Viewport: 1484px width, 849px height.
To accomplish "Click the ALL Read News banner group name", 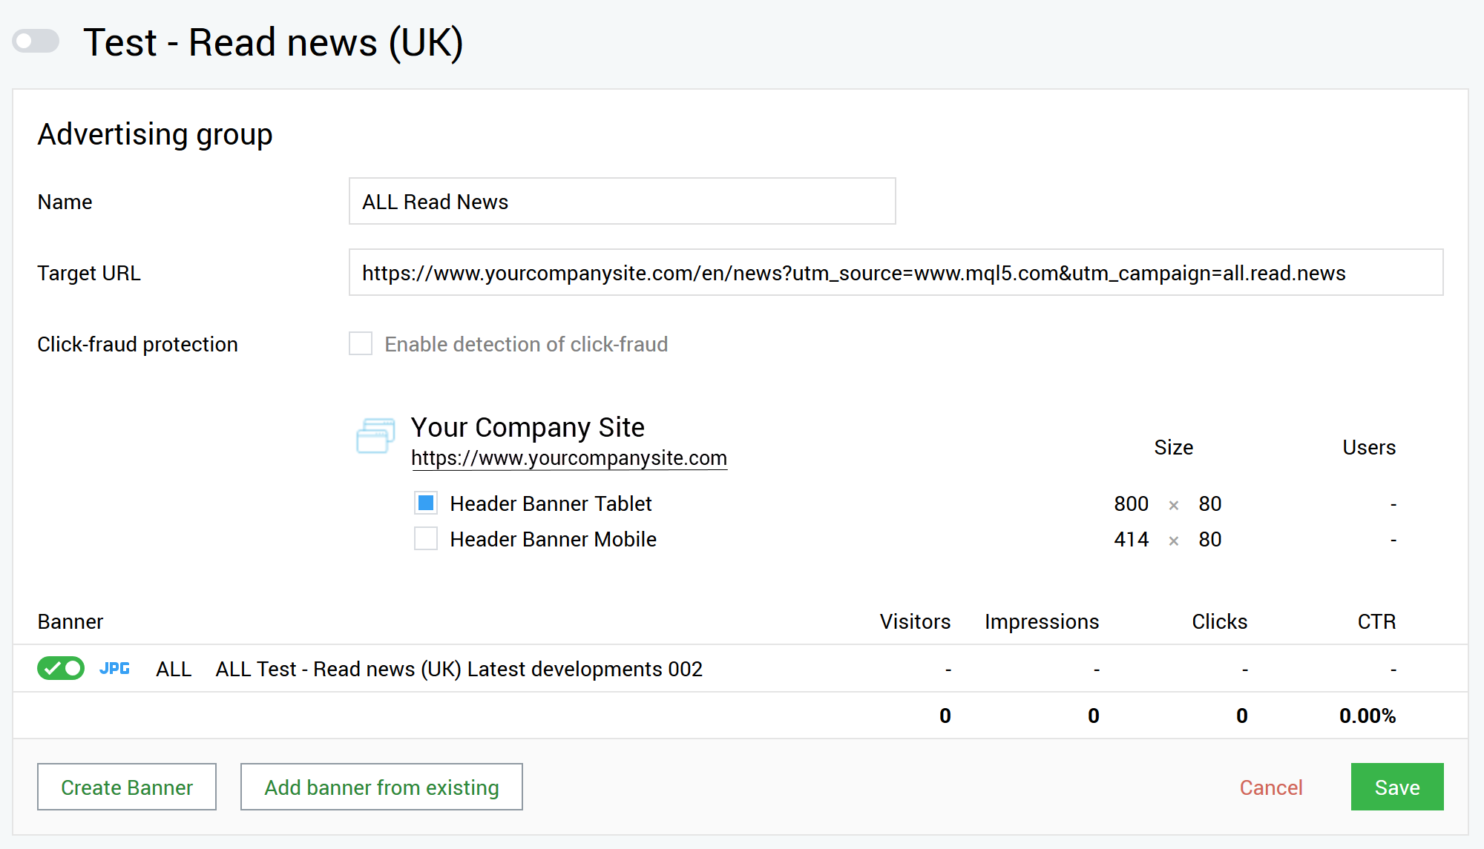I will 622,200.
